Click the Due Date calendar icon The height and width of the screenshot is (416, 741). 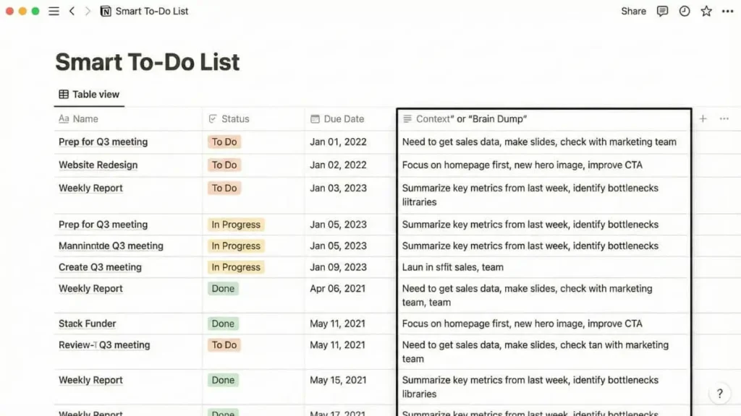click(x=314, y=118)
